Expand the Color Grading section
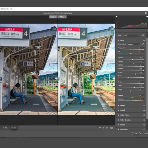148x148 pixels. [125, 120]
